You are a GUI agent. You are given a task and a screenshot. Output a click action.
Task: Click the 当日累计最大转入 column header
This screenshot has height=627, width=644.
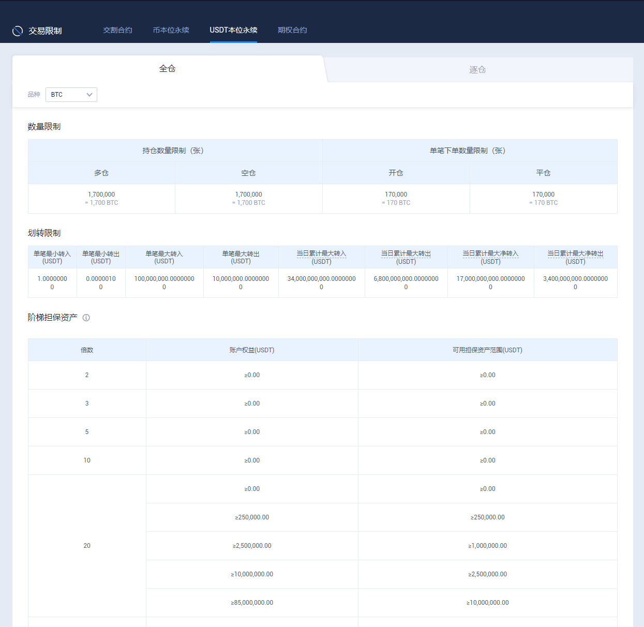(321, 253)
